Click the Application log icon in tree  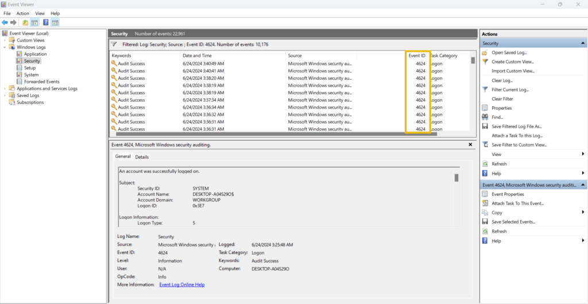(x=20, y=54)
